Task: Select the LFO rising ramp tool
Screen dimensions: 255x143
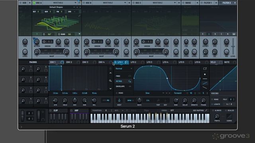Action: click(x=205, y=83)
